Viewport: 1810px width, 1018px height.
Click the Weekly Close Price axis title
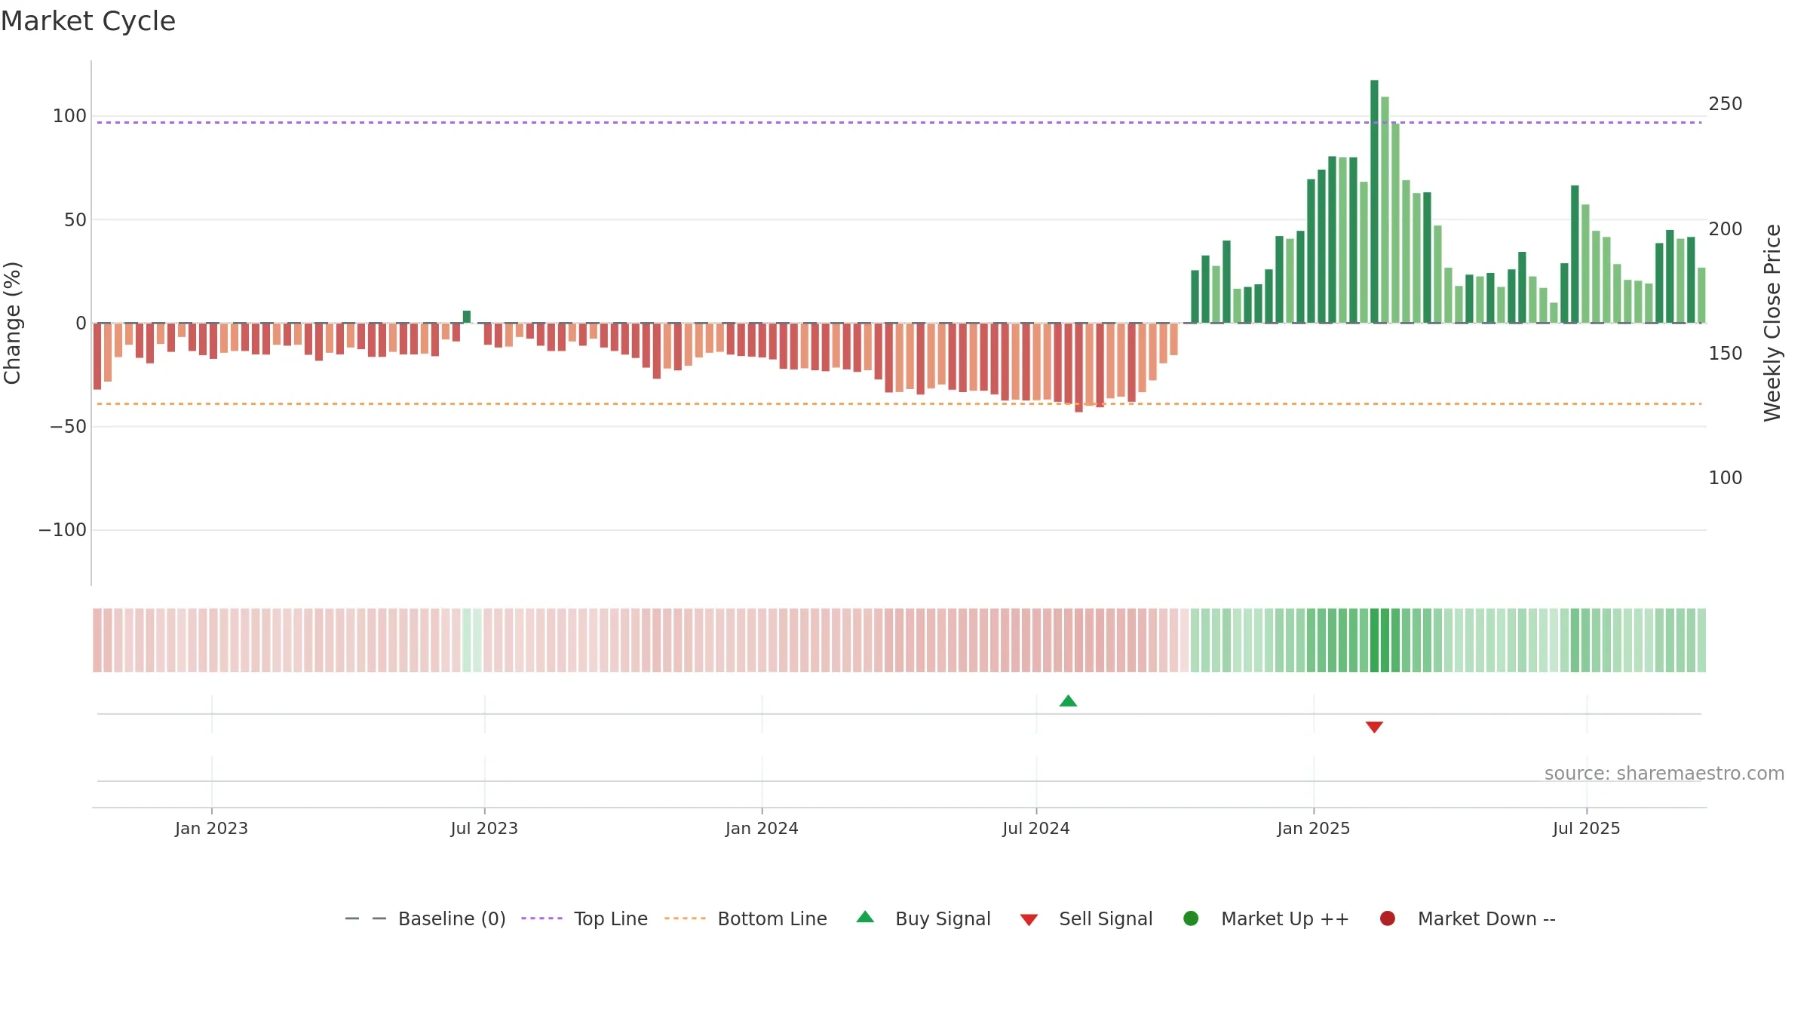pyautogui.click(x=1772, y=323)
